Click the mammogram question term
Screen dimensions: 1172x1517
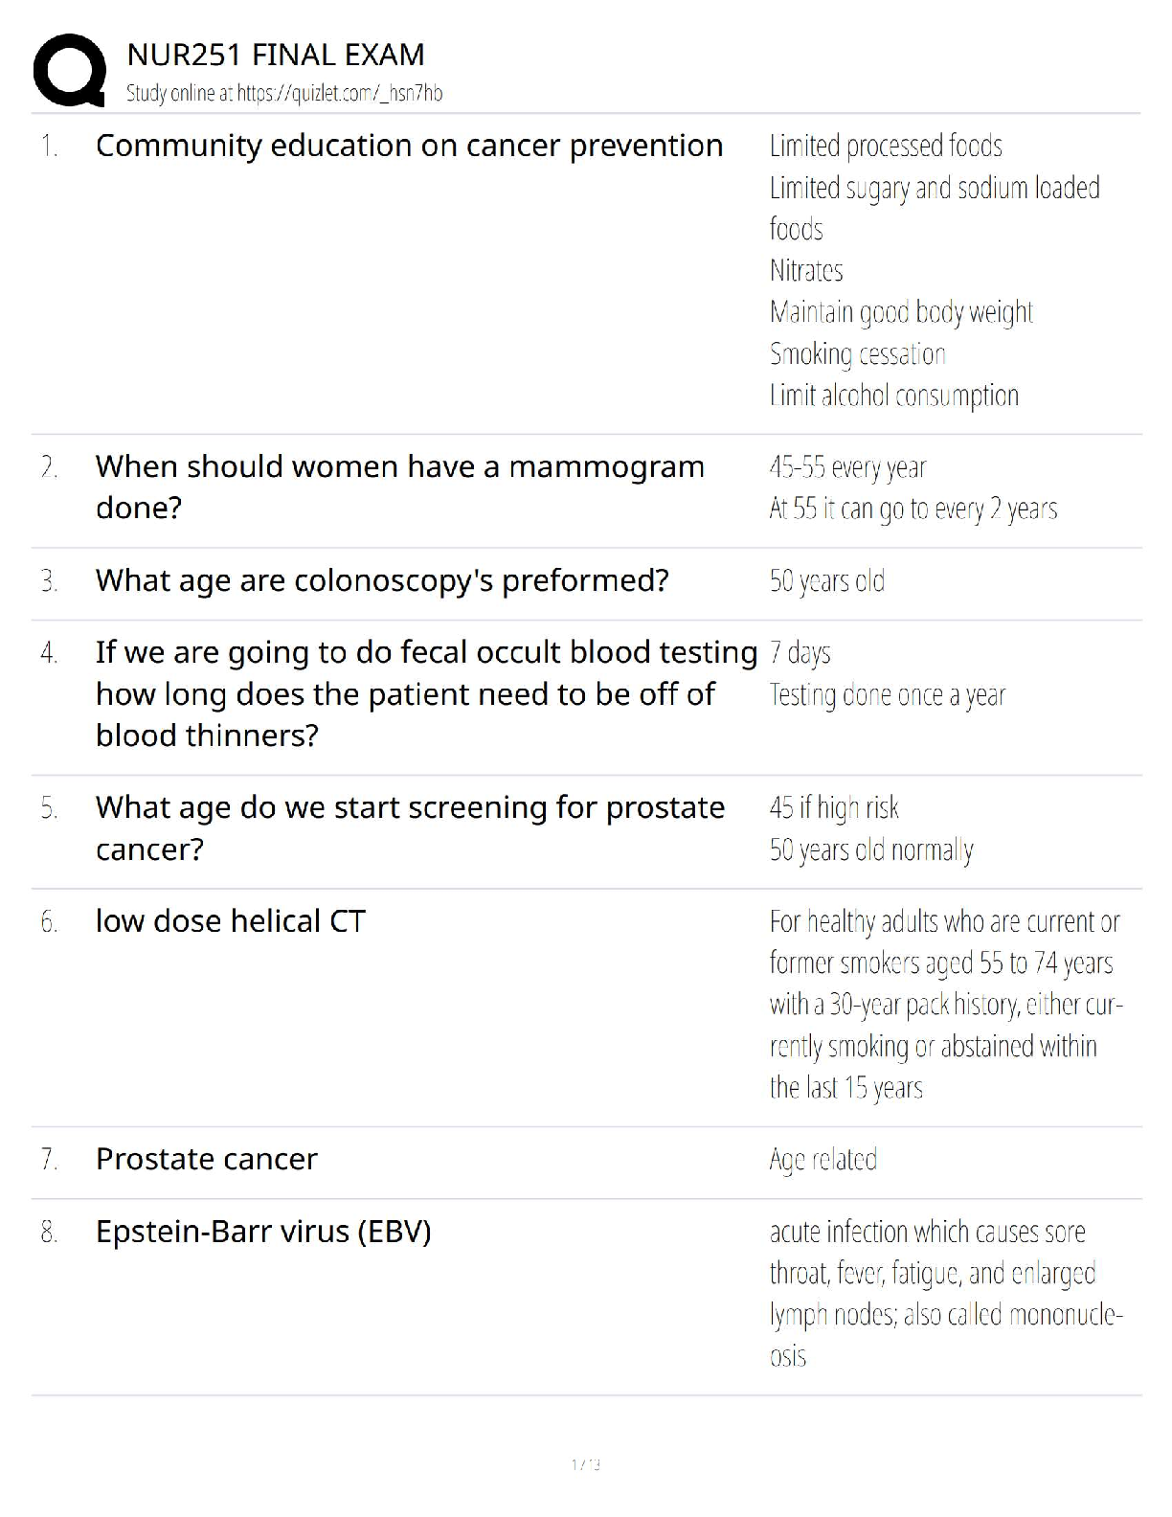(399, 487)
